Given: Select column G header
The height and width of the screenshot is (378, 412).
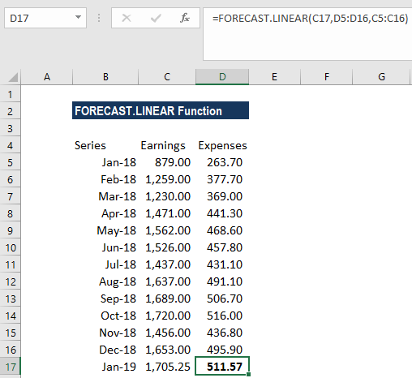Looking at the screenshot, I should point(381,77).
